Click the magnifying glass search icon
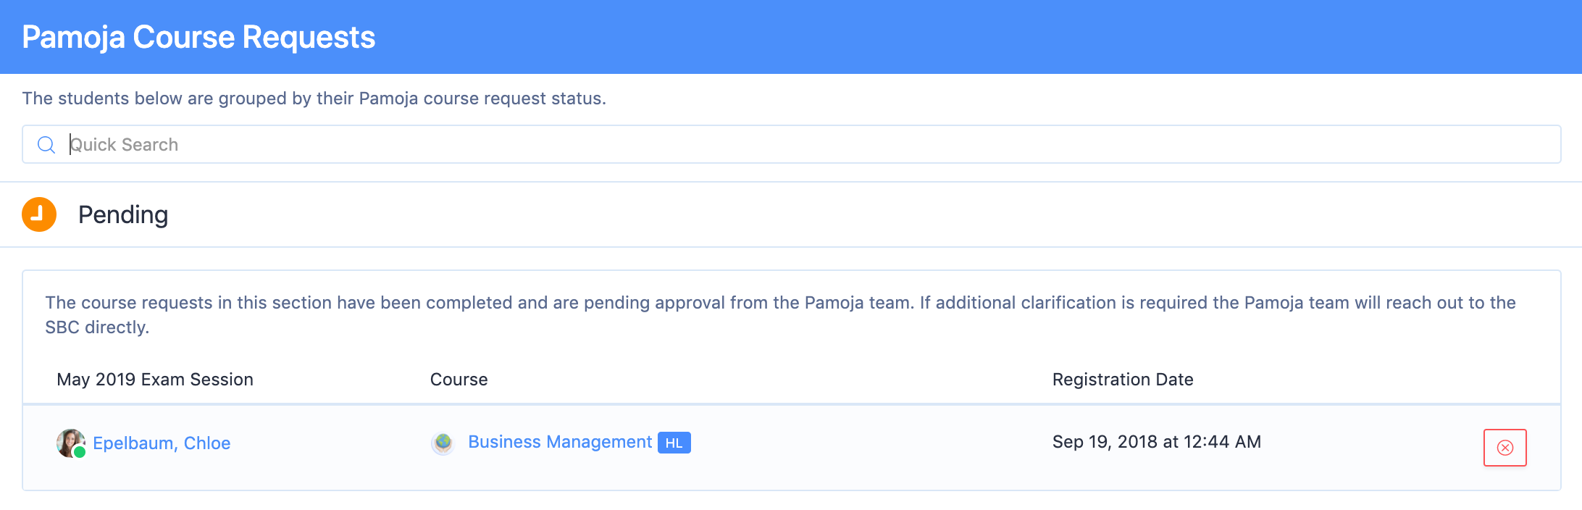 pos(46,145)
